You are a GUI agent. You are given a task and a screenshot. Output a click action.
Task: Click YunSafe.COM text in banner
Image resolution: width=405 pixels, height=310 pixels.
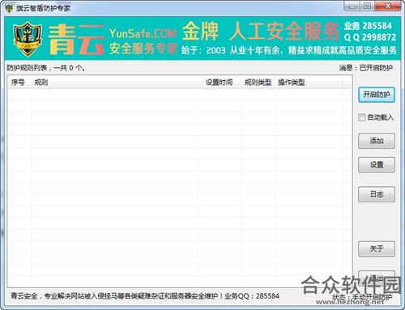(x=143, y=33)
